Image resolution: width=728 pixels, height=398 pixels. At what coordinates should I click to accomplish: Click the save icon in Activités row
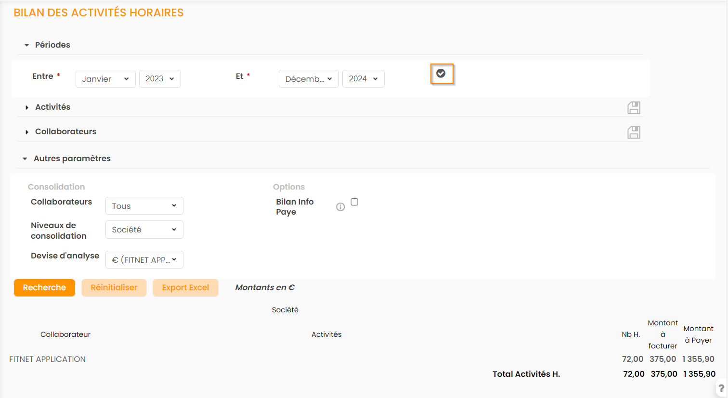634,107
